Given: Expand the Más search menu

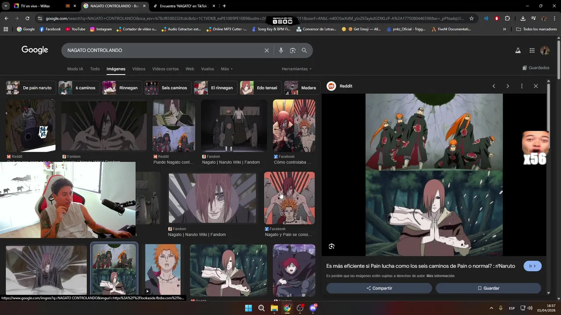Looking at the screenshot, I should click(227, 69).
